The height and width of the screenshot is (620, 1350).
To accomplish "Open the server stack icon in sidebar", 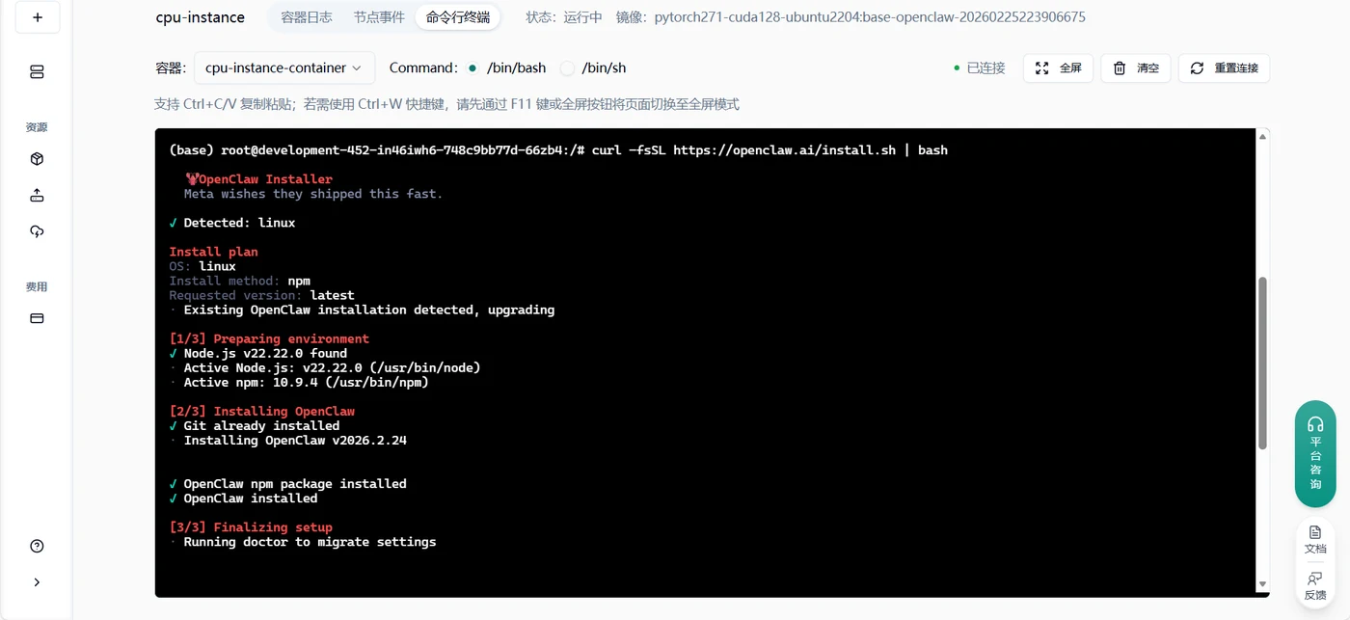I will (37, 72).
